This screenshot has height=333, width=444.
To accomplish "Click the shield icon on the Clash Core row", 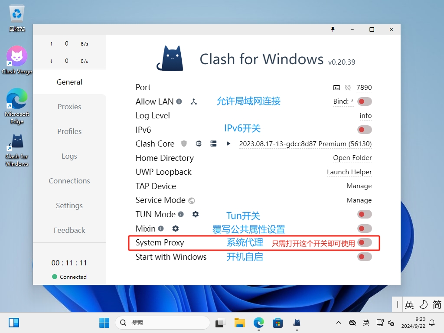I will pyautogui.click(x=183, y=144).
